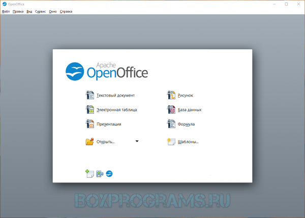
Task: Click the add extensions puzzle icon
Action: [100, 174]
